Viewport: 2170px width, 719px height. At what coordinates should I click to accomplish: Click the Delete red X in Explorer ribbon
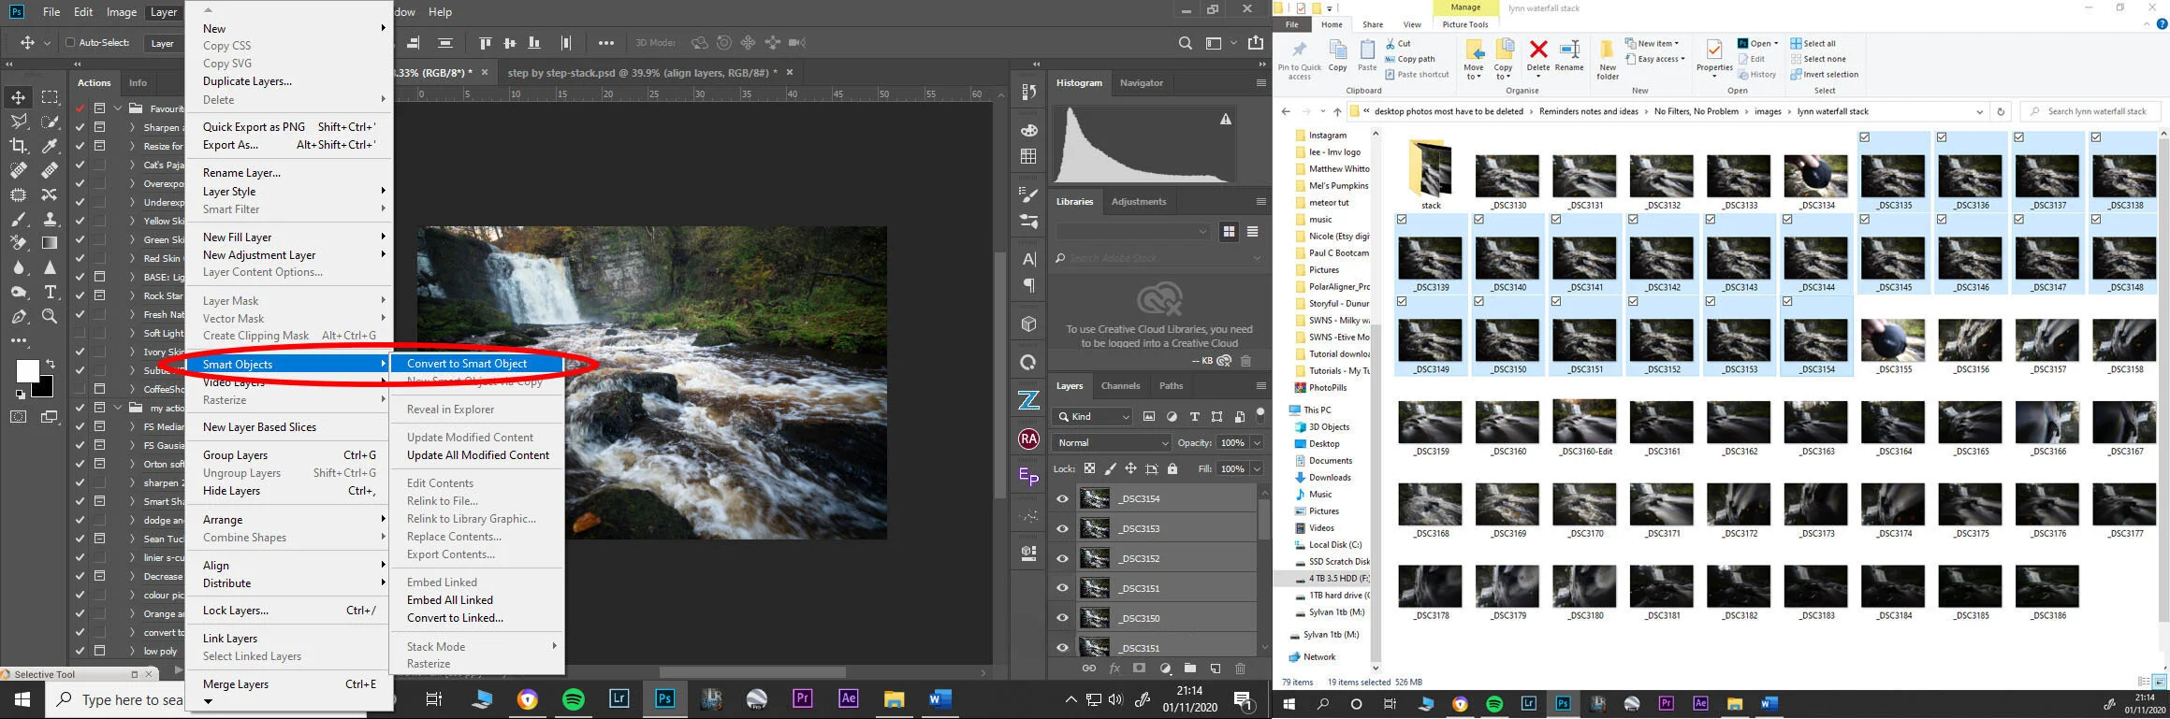(1538, 56)
